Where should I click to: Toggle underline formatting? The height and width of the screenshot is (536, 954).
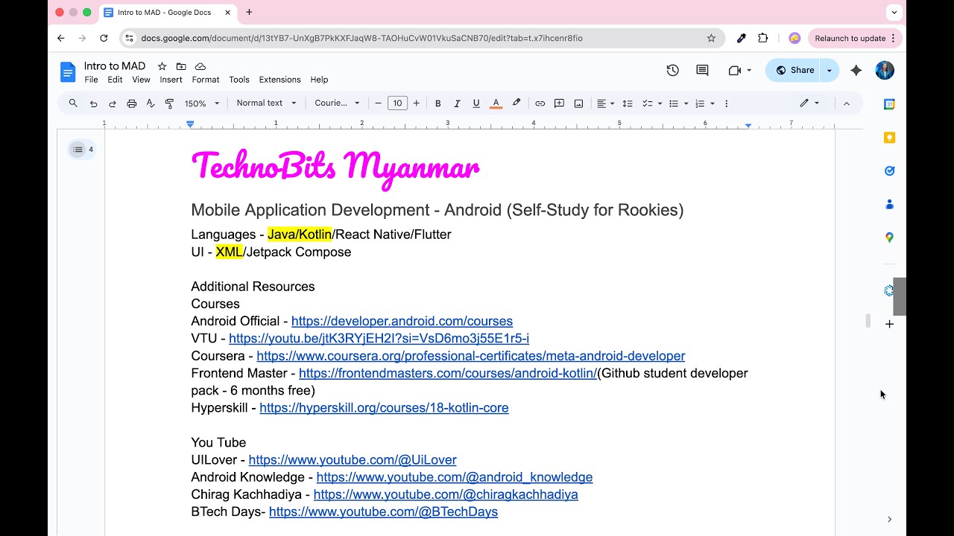click(476, 103)
